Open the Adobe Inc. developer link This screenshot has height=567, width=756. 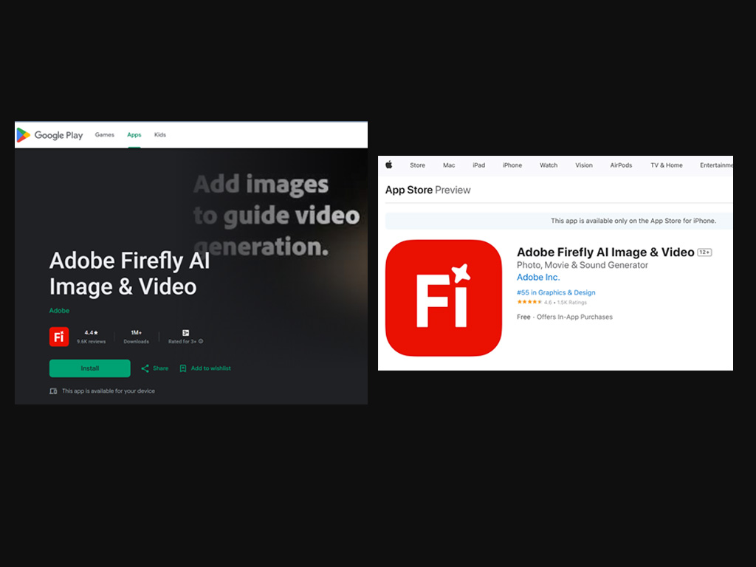point(538,278)
